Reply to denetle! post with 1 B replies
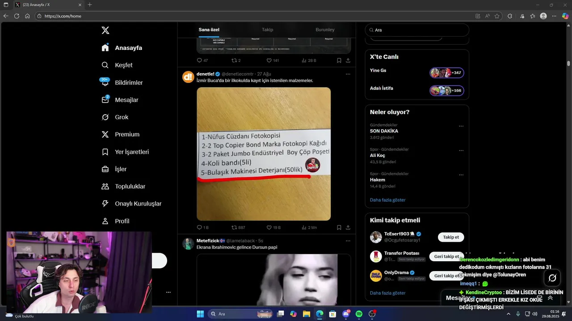This screenshot has height=321, width=572. click(x=199, y=227)
